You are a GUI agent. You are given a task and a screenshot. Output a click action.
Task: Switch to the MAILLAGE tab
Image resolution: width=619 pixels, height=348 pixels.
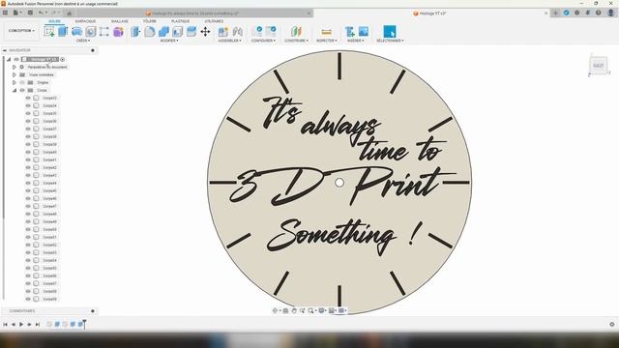tap(120, 21)
